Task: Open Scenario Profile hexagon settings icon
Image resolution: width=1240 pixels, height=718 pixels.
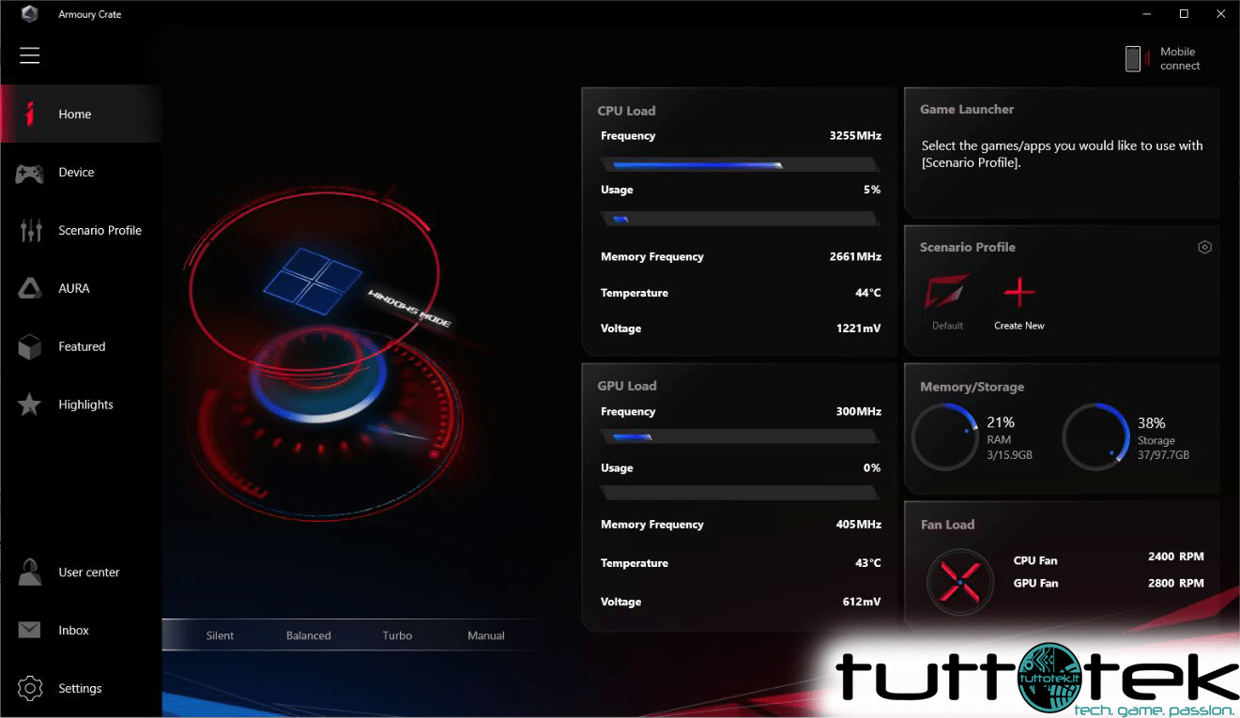Action: tap(1204, 247)
